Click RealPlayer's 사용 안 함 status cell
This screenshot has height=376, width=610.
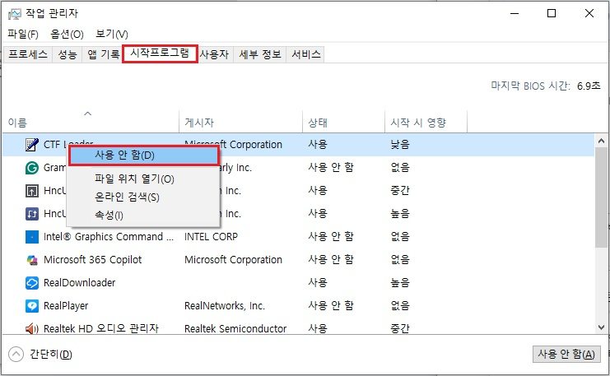331,306
